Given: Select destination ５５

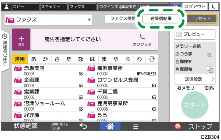Looking at the screenshot, I should 122,117.
